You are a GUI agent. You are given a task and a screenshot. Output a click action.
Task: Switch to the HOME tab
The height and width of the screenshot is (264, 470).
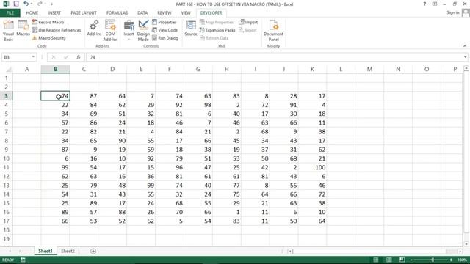coord(32,13)
